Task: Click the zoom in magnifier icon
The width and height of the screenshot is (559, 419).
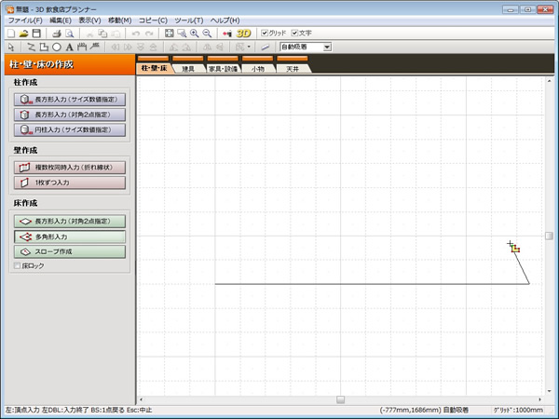Action: click(x=194, y=33)
